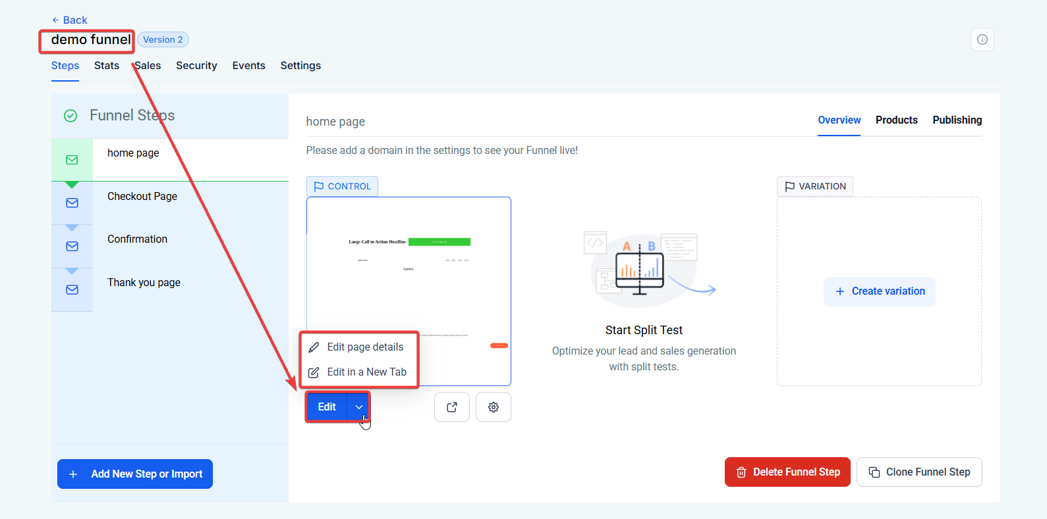
Task: Switch to the Stats tab
Action: [107, 66]
